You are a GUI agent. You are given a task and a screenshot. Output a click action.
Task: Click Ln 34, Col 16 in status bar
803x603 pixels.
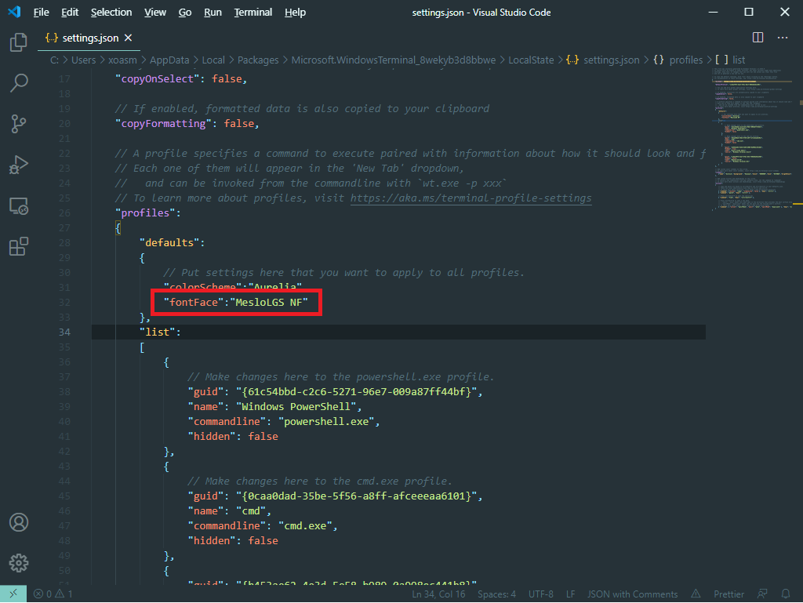[x=438, y=594]
